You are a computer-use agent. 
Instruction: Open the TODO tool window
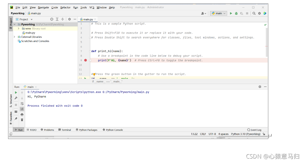click(x=31, y=130)
